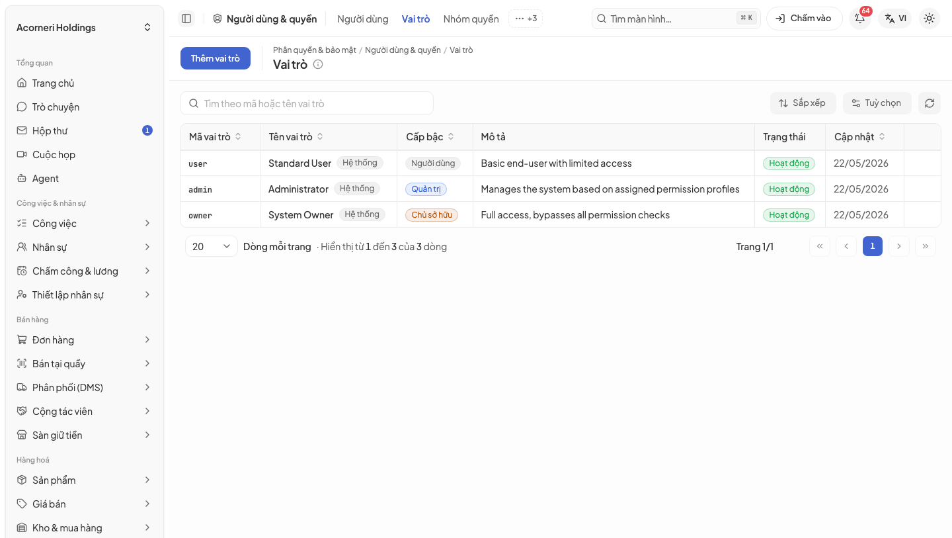Click Thêm vai trò button
952x538 pixels.
click(x=216, y=58)
